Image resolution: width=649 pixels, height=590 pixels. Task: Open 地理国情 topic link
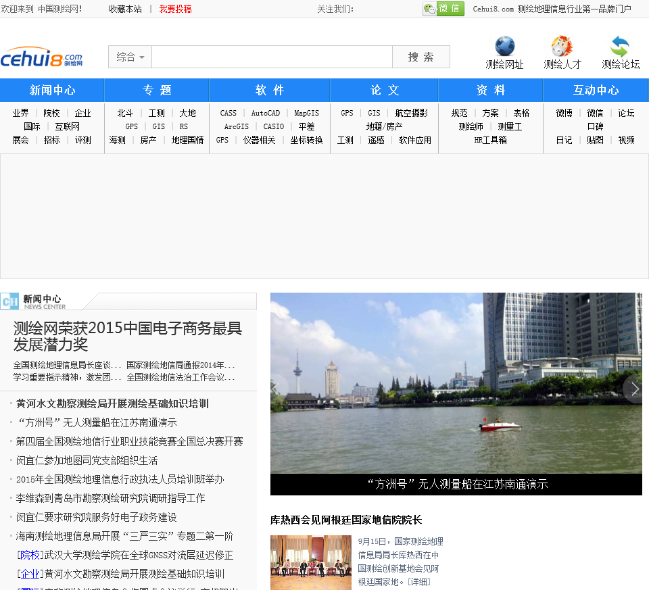[187, 141]
